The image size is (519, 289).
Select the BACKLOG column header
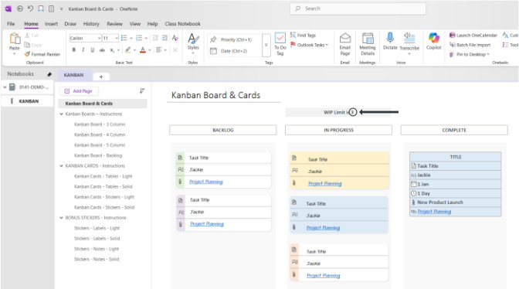coord(222,130)
